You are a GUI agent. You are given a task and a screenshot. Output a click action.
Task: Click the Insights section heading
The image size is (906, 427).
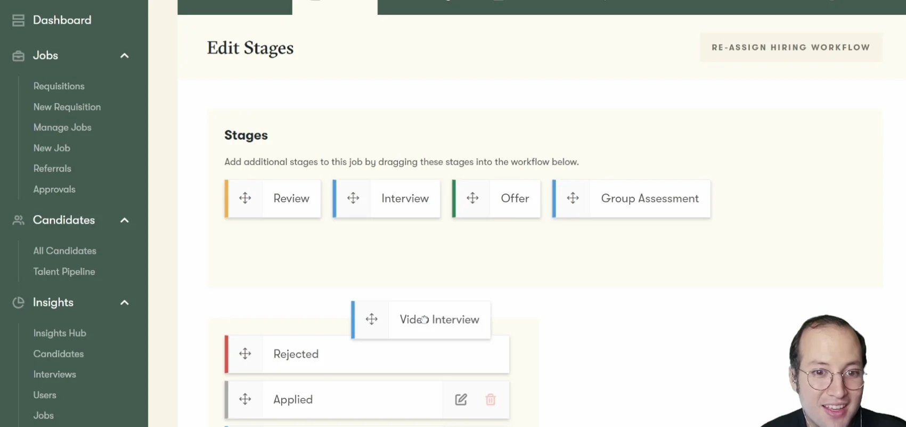(53, 303)
